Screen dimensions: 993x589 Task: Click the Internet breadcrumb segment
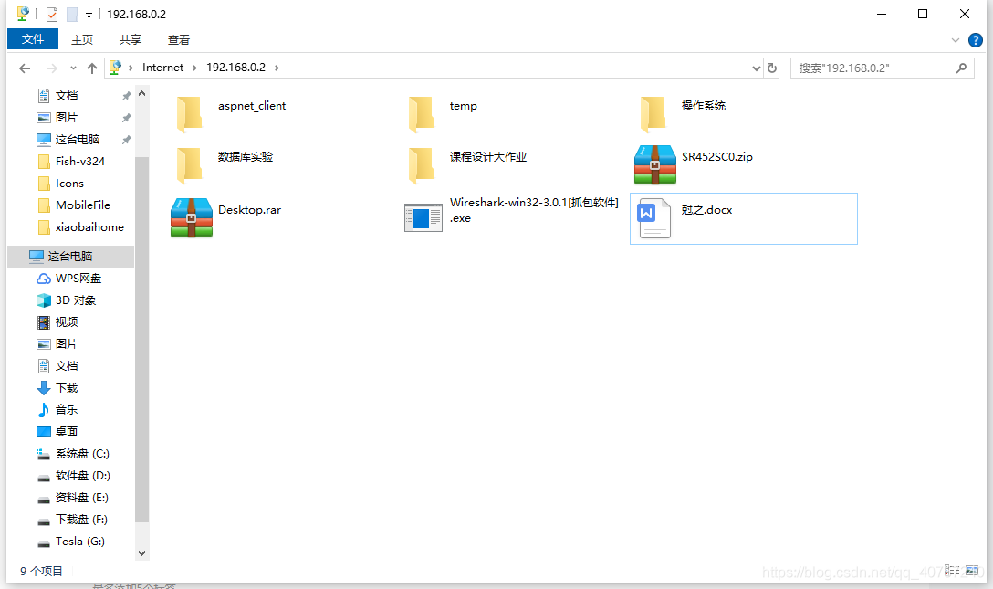162,68
